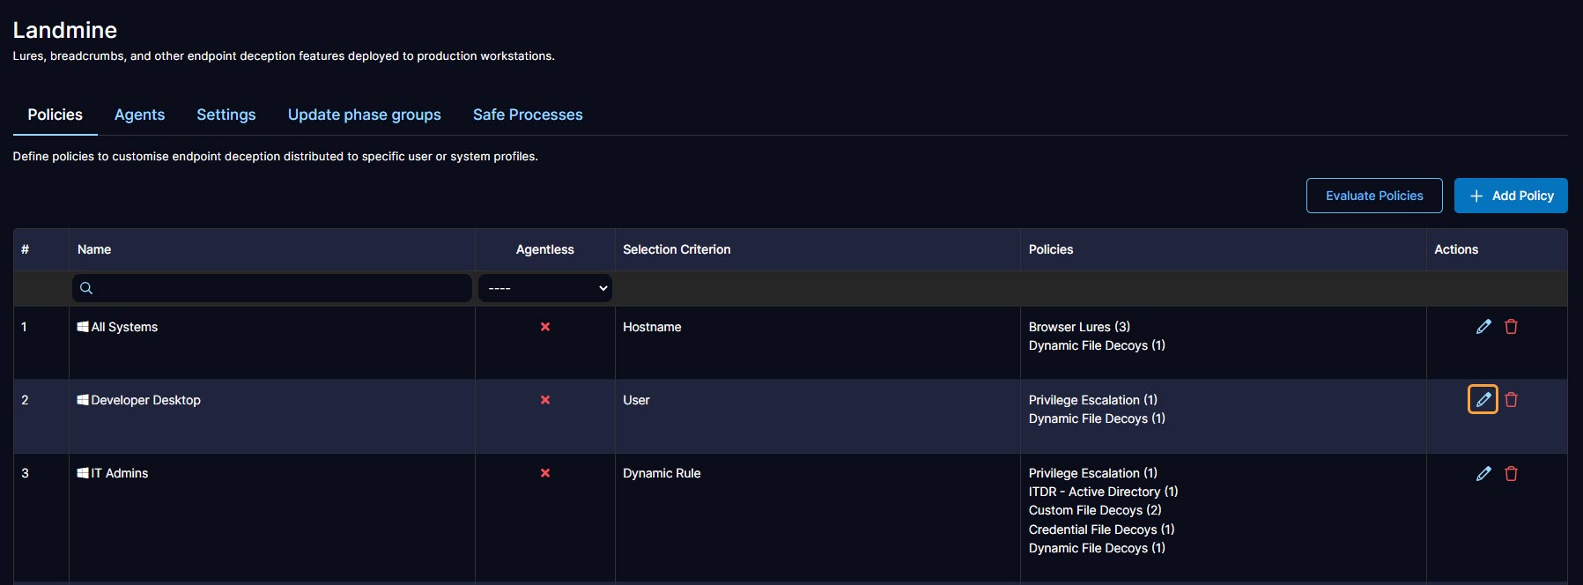Click Privilege Escalation (1) in IT Admins row

click(1093, 473)
